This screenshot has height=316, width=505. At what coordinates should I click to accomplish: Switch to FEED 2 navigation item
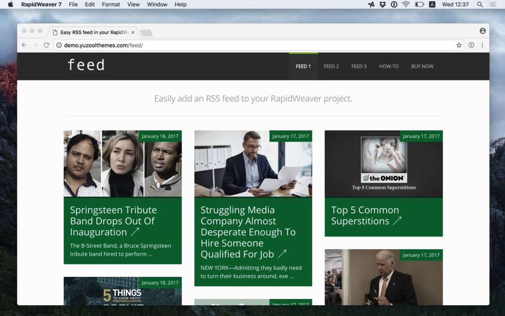[x=331, y=66]
